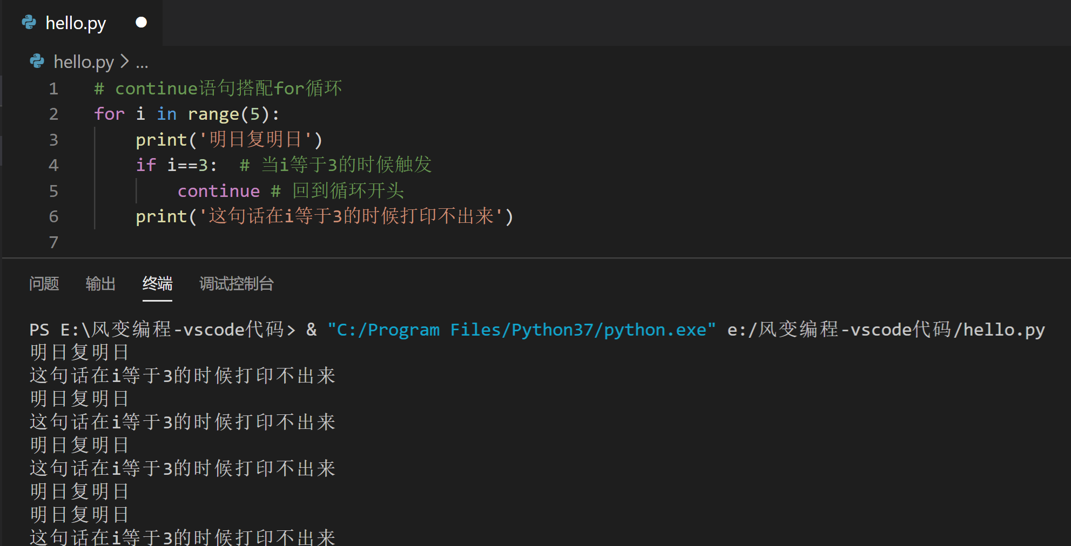
Task: Click line number 1 in the gutter
Action: 53,88
